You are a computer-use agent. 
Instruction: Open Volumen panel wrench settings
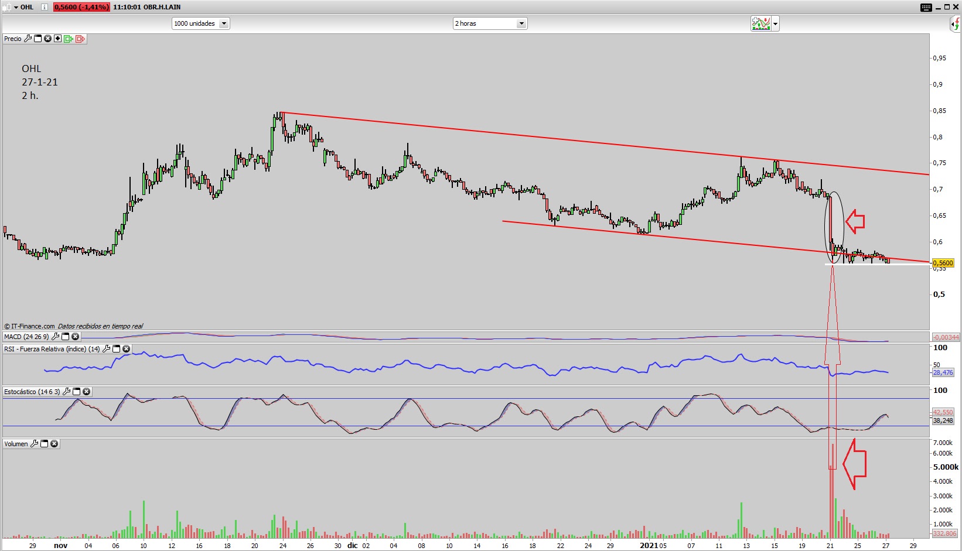click(35, 444)
